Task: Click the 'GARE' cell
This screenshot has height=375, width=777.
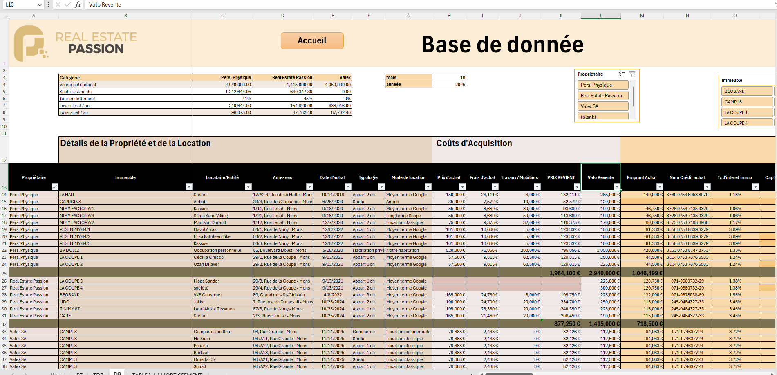Action: 125,316
